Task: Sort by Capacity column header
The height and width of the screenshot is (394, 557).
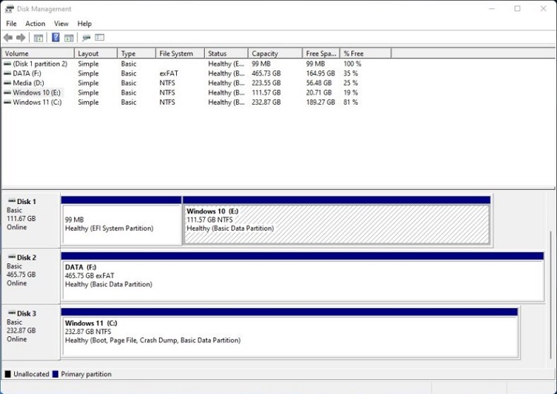Action: point(276,53)
